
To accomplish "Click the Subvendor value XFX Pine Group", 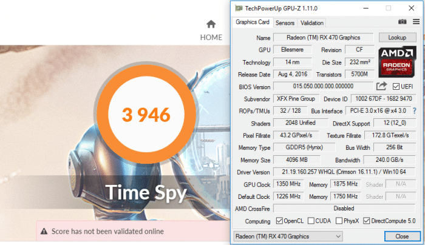I will tap(296, 99).
